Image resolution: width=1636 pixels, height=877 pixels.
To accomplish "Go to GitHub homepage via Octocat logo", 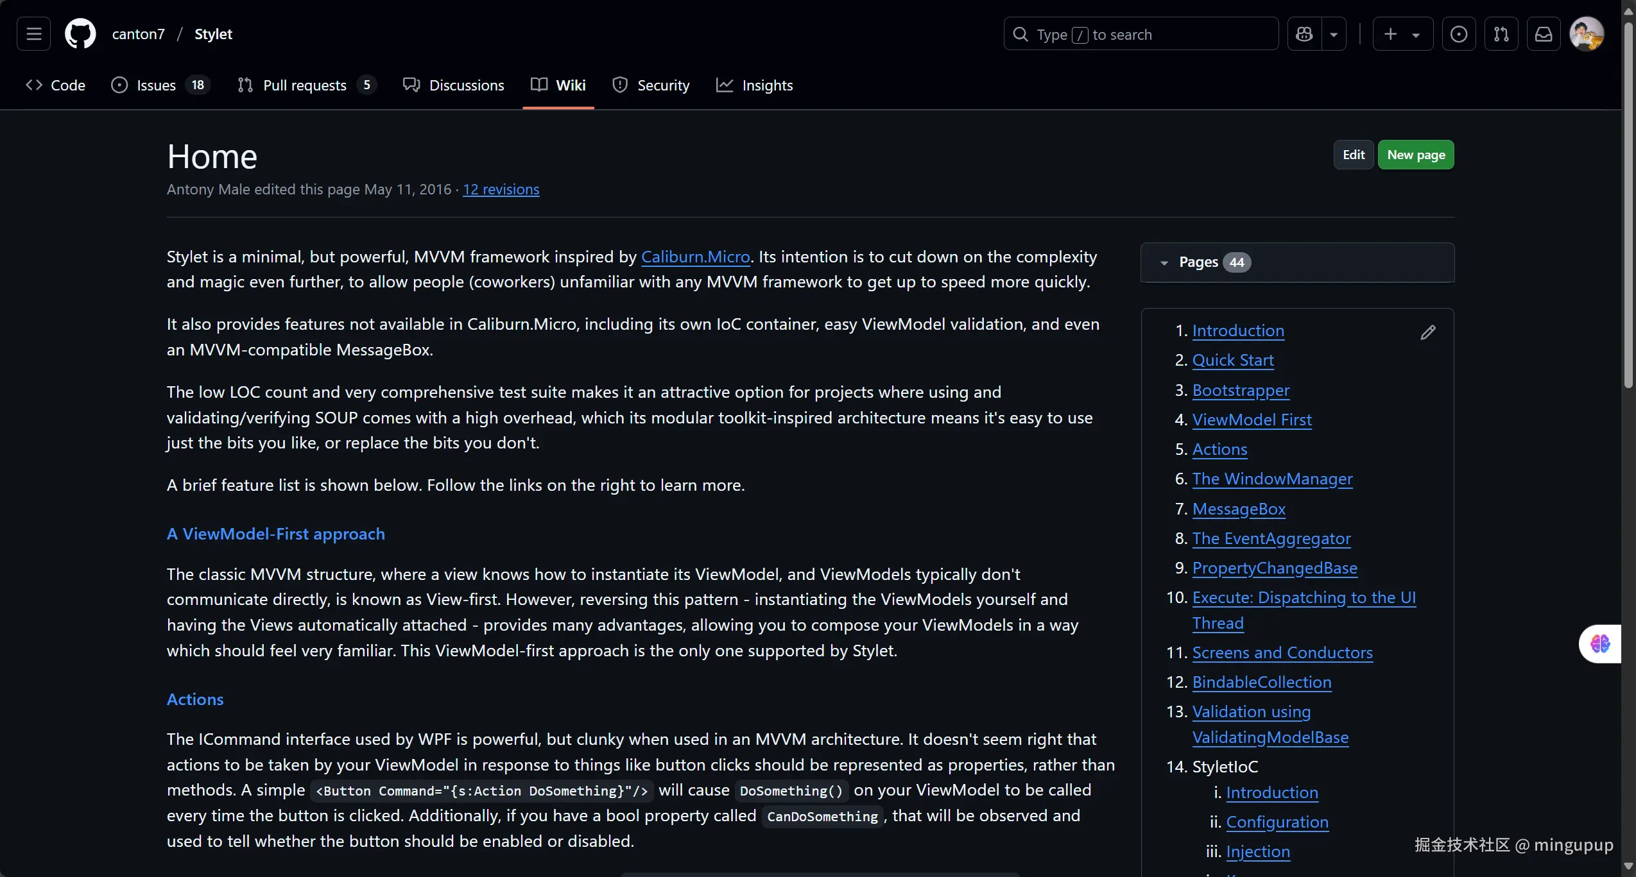I will pos(80,34).
